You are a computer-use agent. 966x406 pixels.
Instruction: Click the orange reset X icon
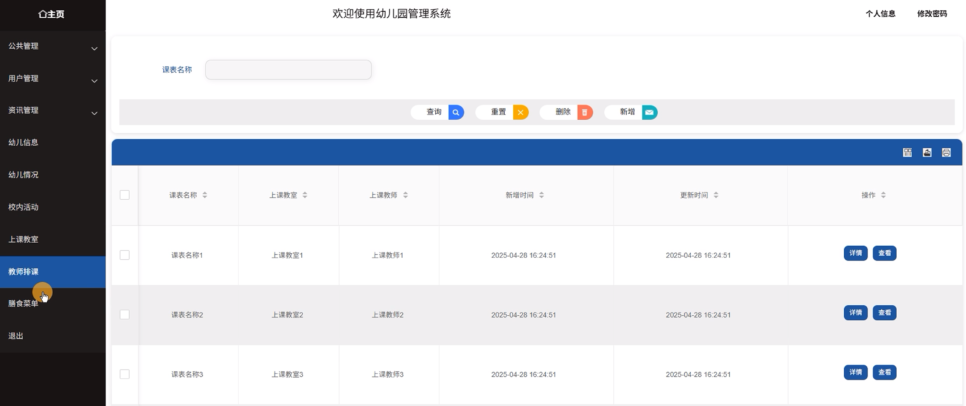tap(520, 112)
